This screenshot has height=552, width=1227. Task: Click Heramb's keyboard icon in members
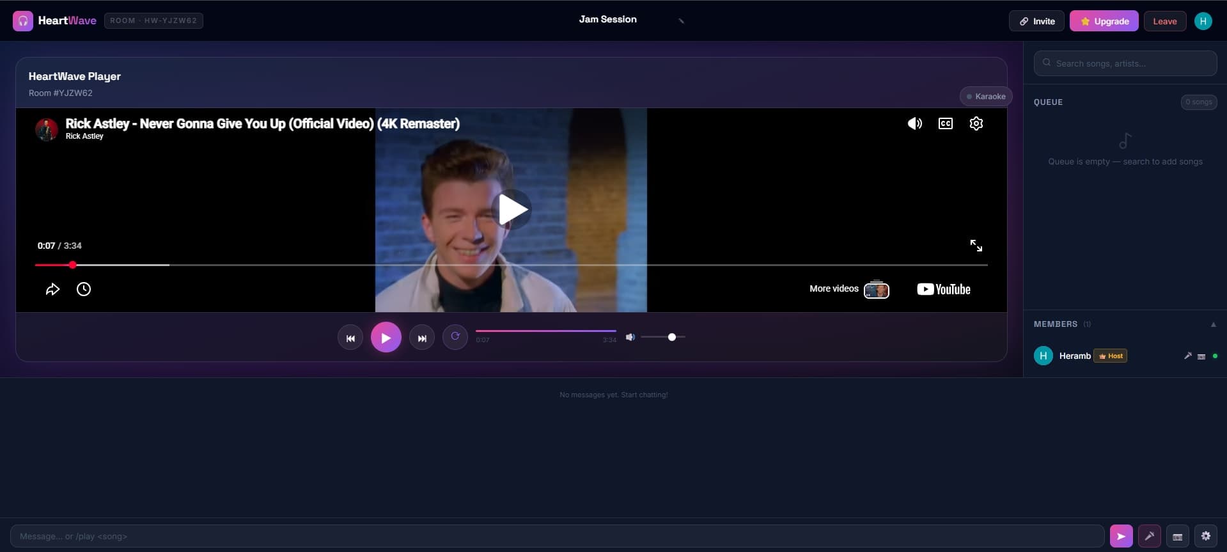pos(1201,356)
